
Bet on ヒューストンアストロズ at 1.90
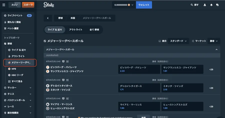point(182,106)
